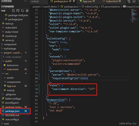Image resolution: width=139 pixels, height=126 pixels.
Task: Open index.html under public folder
Action: 13,69
